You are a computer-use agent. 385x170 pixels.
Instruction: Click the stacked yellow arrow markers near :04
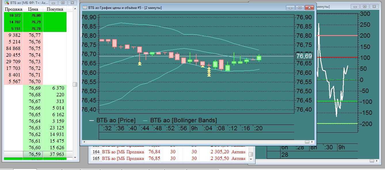(209, 72)
